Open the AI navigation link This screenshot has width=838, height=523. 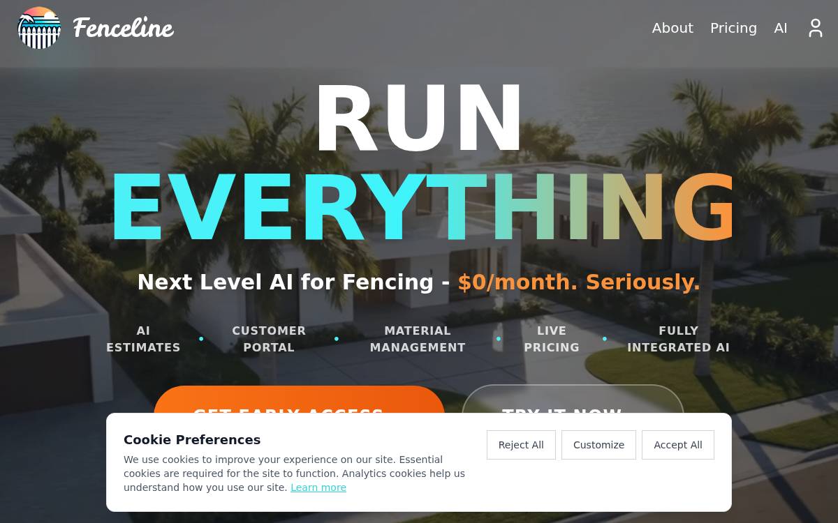click(781, 28)
